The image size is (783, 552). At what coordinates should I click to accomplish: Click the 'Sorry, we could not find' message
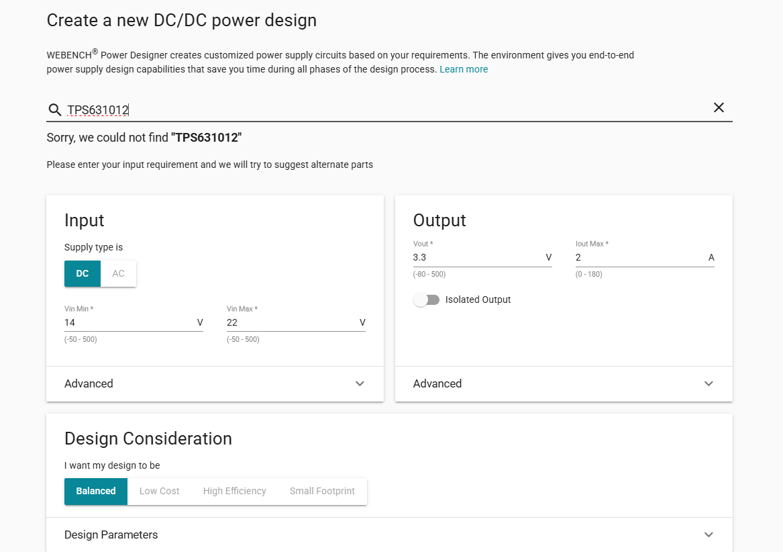(x=144, y=138)
